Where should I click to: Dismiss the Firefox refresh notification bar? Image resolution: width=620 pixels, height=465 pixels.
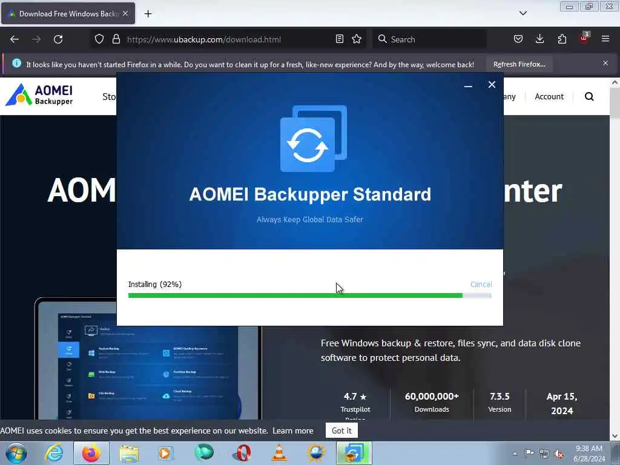(605, 63)
